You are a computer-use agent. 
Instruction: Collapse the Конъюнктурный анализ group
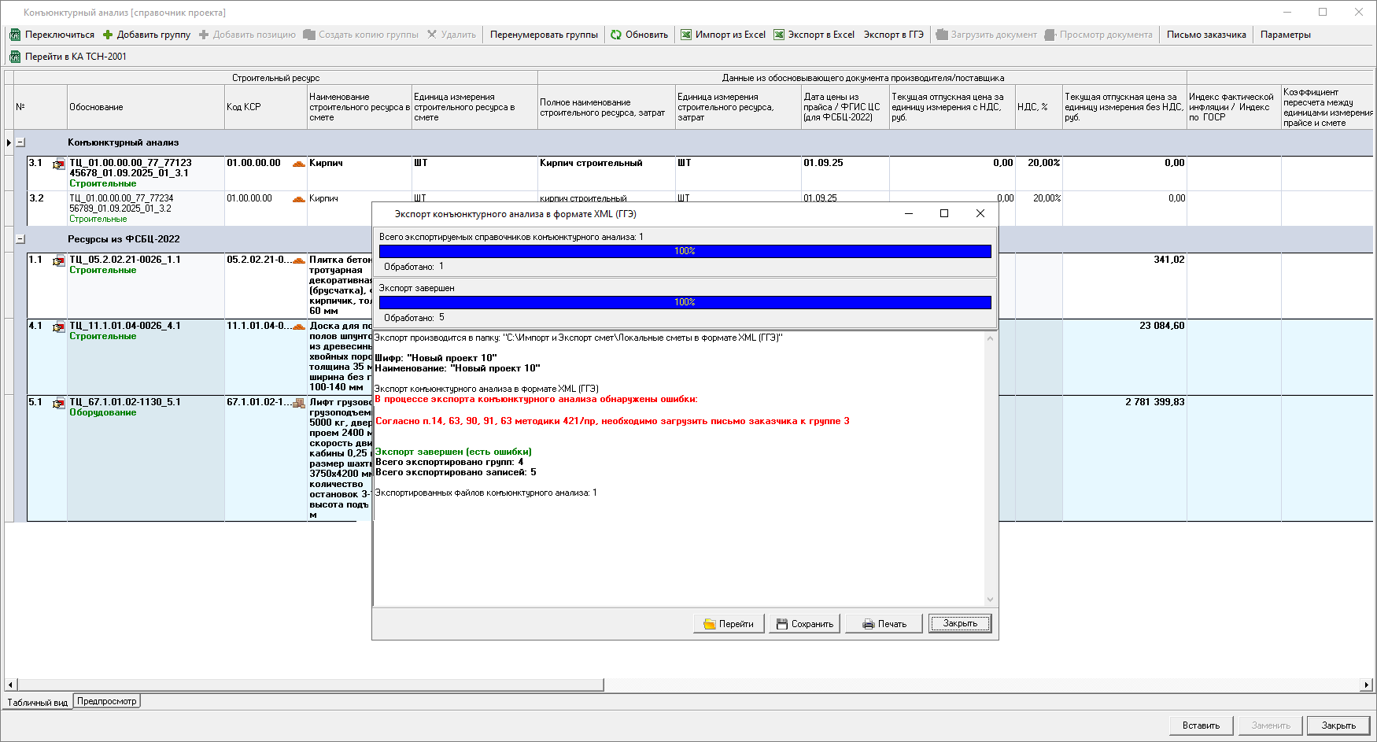[x=20, y=142]
